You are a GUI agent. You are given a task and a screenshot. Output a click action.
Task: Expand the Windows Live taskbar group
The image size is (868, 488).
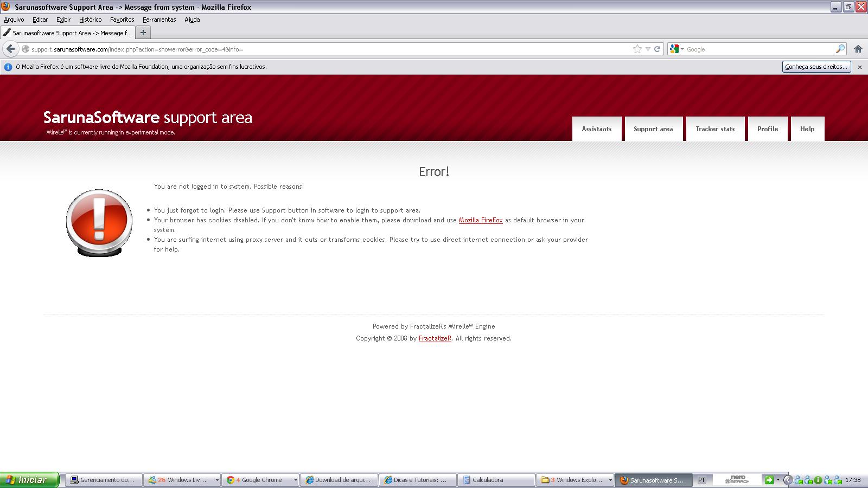coord(217,480)
